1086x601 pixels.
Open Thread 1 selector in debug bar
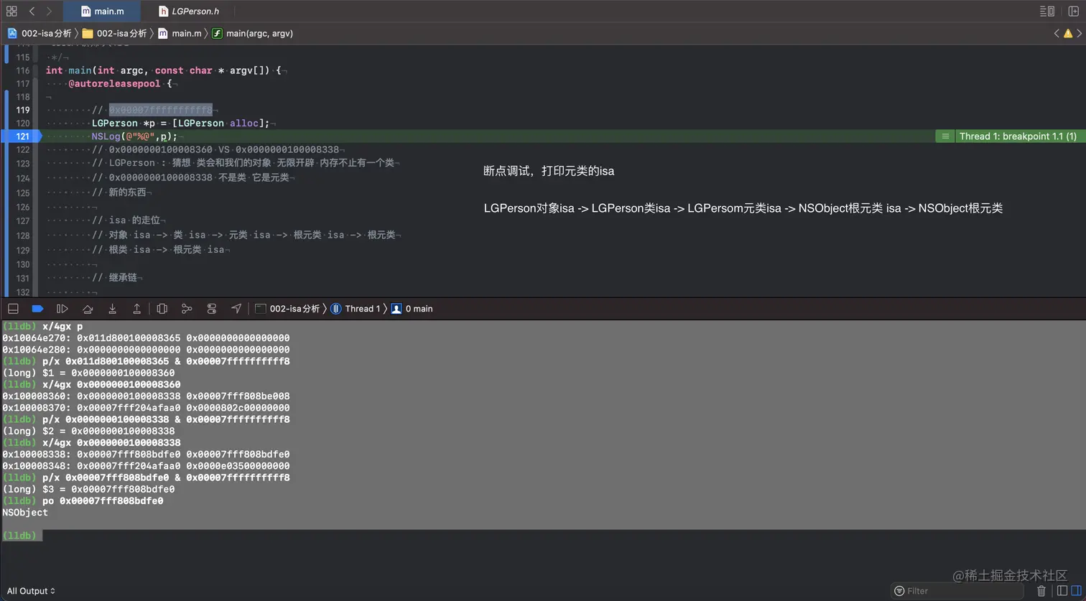click(x=355, y=309)
